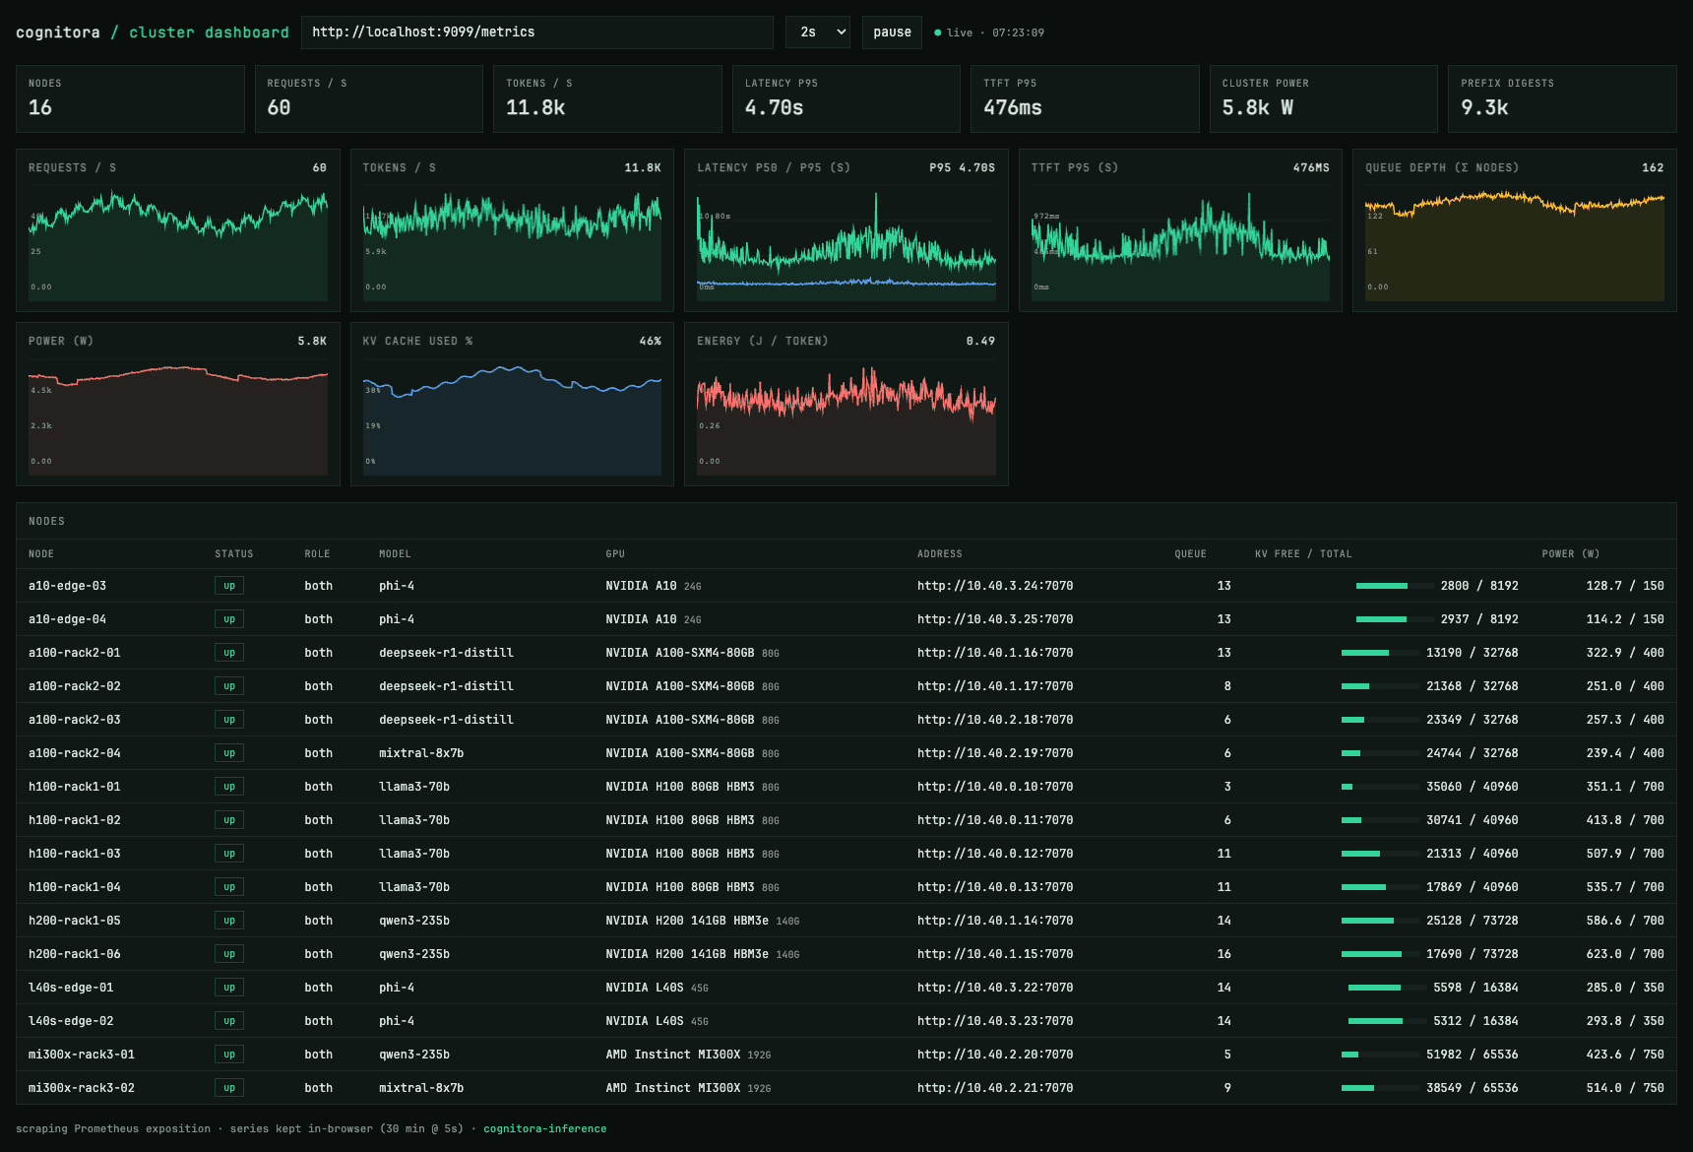Click node name a100-rack2-03
This screenshot has width=1693, height=1152.
click(x=75, y=720)
